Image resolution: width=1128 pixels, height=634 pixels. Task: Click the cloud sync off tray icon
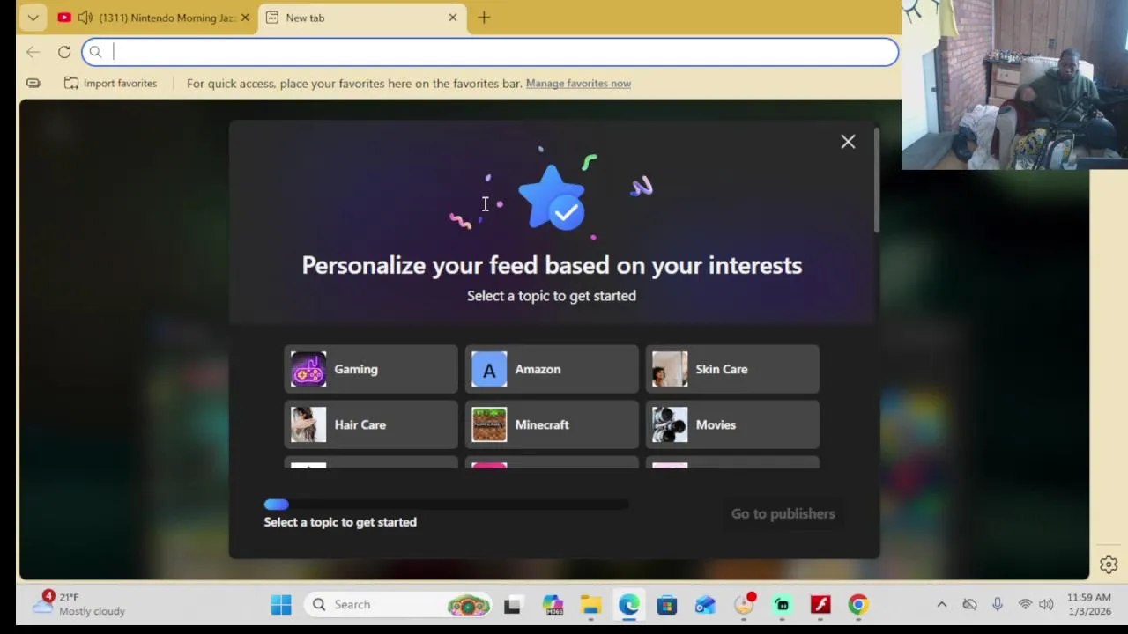[969, 604]
